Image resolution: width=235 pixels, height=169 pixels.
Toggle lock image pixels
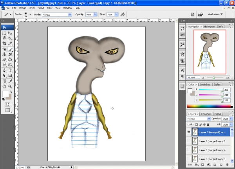click(x=201, y=124)
